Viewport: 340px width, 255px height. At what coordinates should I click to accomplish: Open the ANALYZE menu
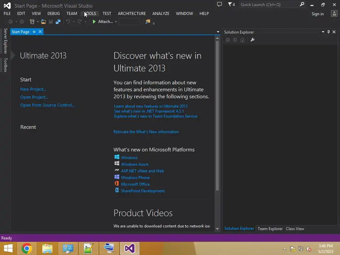pyautogui.click(x=161, y=13)
